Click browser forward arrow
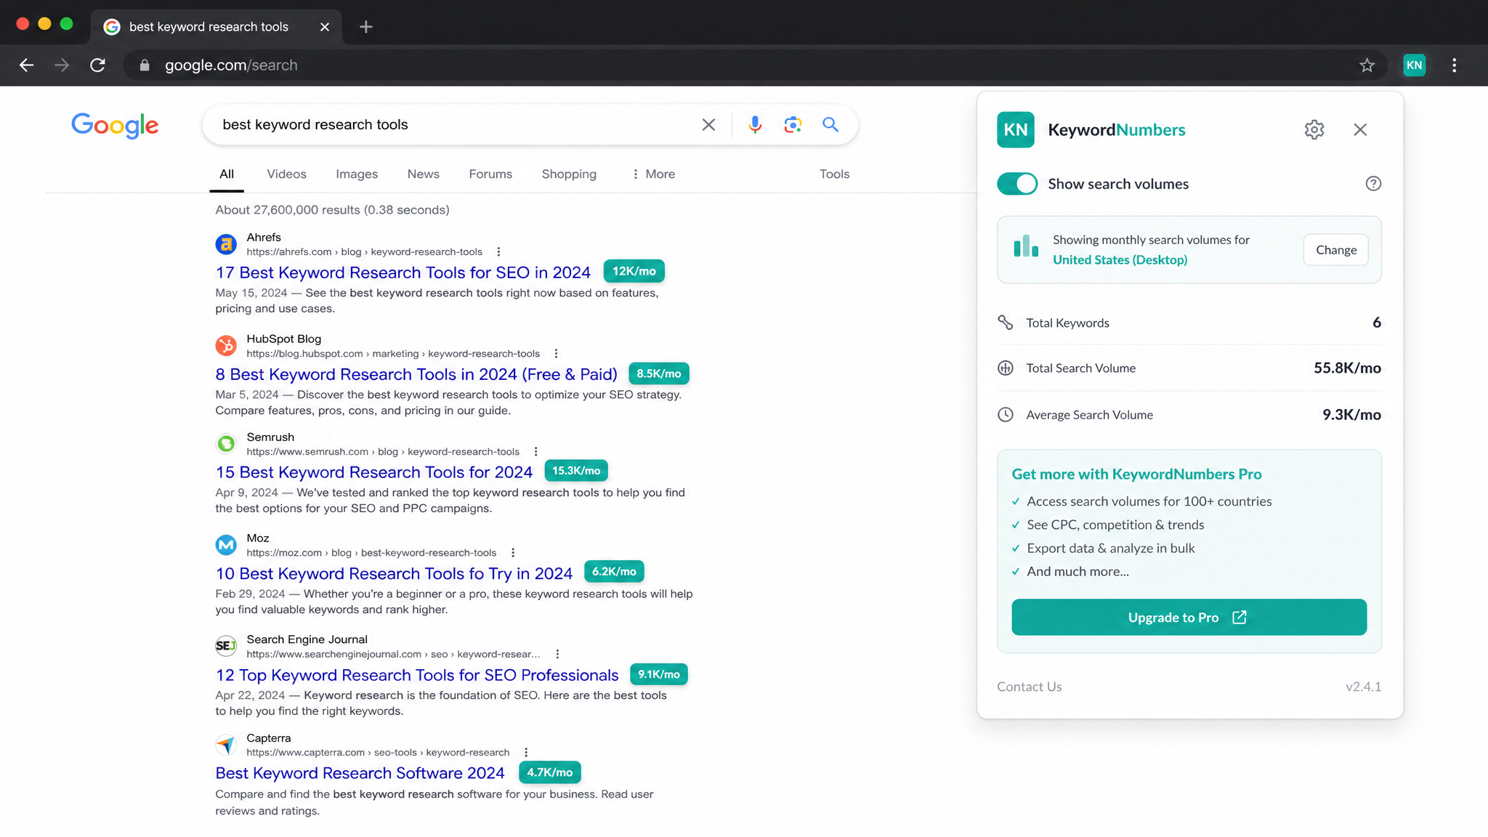Image resolution: width=1488 pixels, height=837 pixels. pyautogui.click(x=62, y=65)
